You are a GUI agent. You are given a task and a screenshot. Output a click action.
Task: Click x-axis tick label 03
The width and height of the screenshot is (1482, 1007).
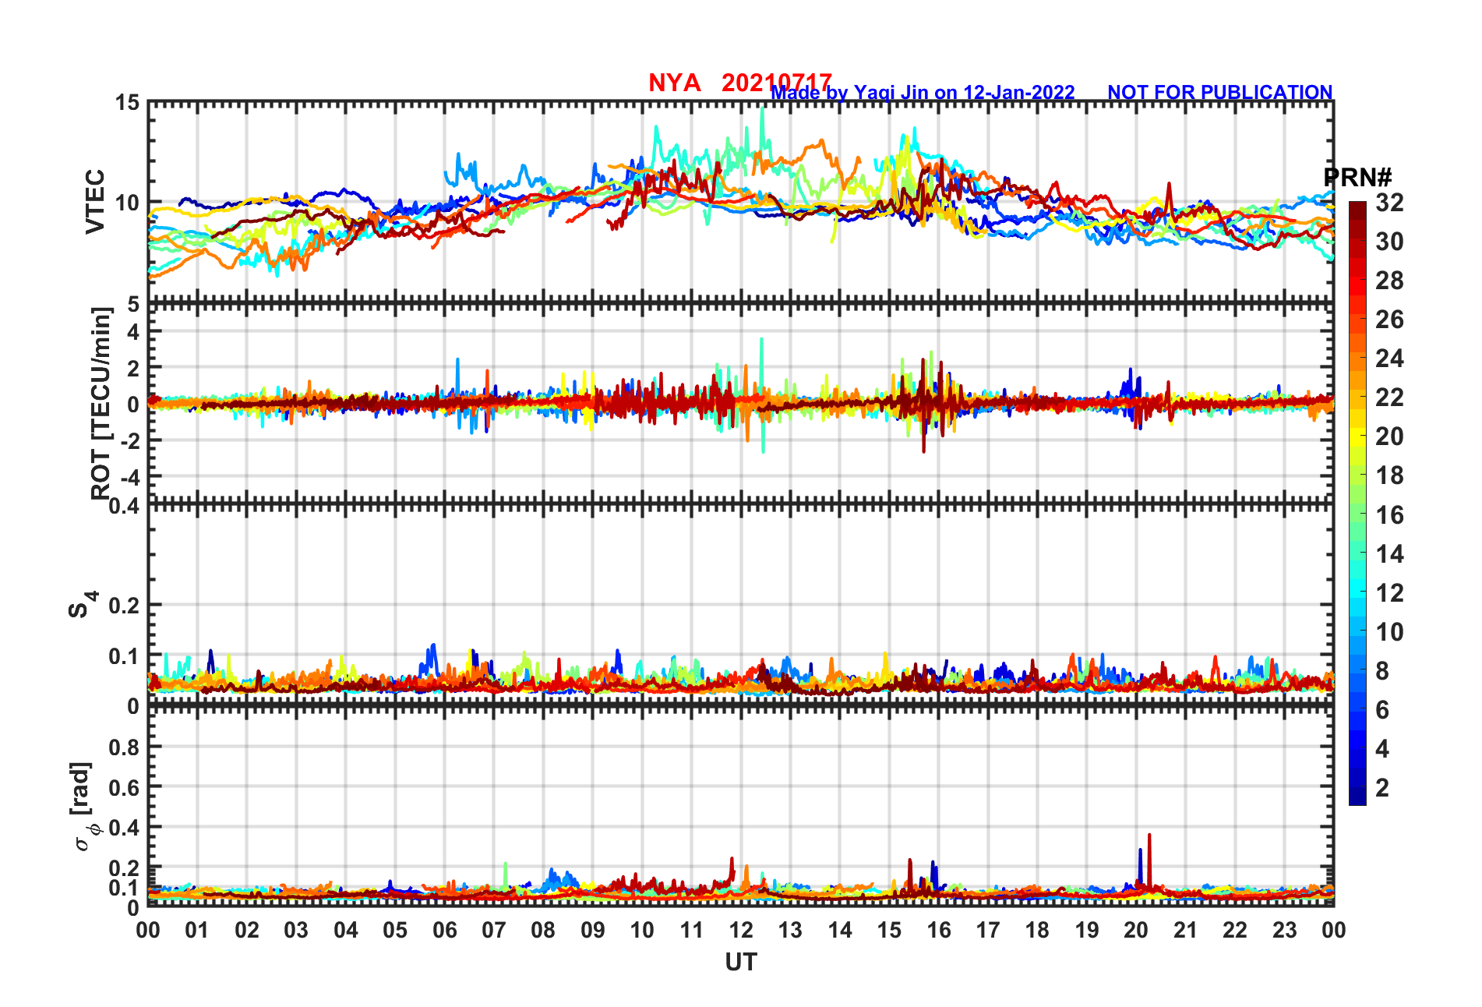(296, 930)
